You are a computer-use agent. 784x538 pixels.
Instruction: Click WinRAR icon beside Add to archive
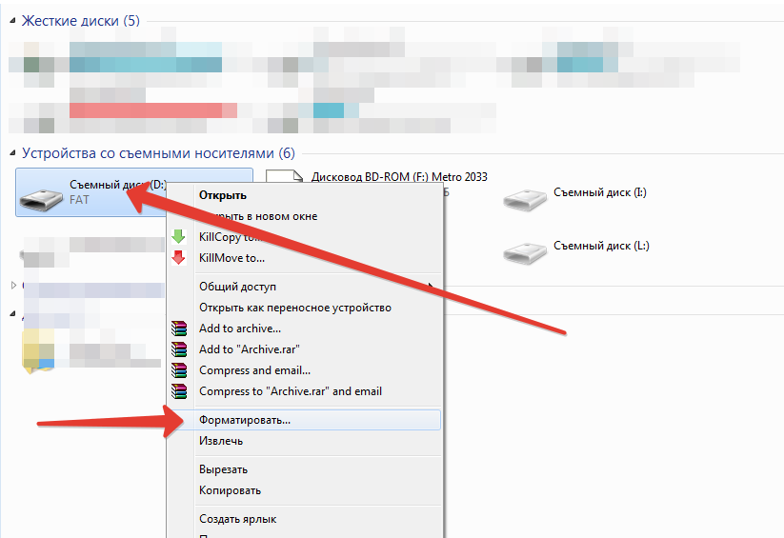click(179, 329)
